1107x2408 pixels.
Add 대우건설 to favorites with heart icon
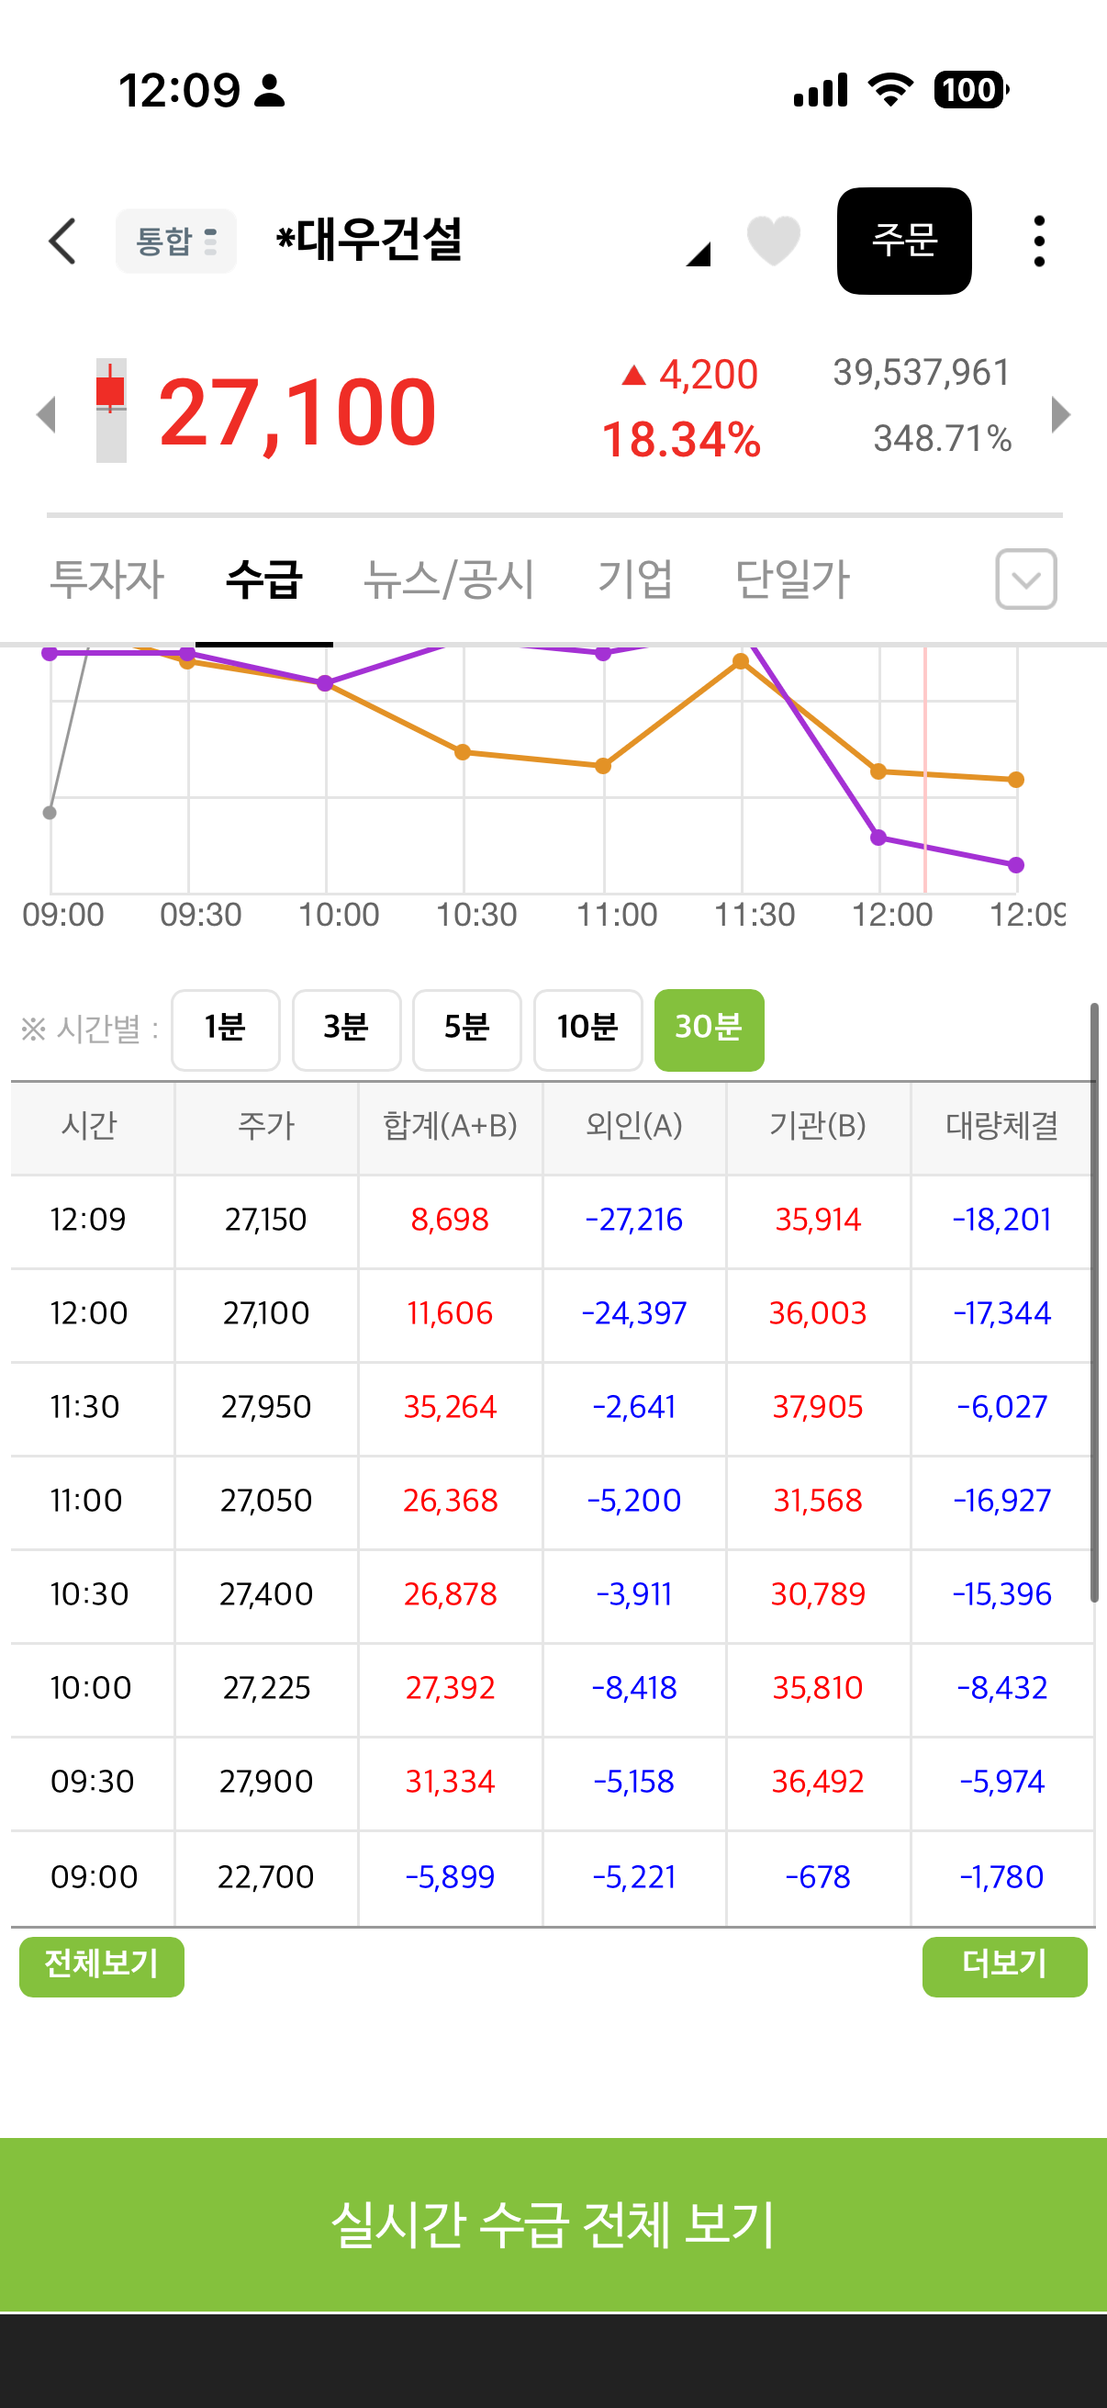pyautogui.click(x=774, y=241)
